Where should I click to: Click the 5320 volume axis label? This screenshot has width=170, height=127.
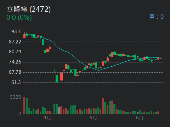[x=16, y=97]
